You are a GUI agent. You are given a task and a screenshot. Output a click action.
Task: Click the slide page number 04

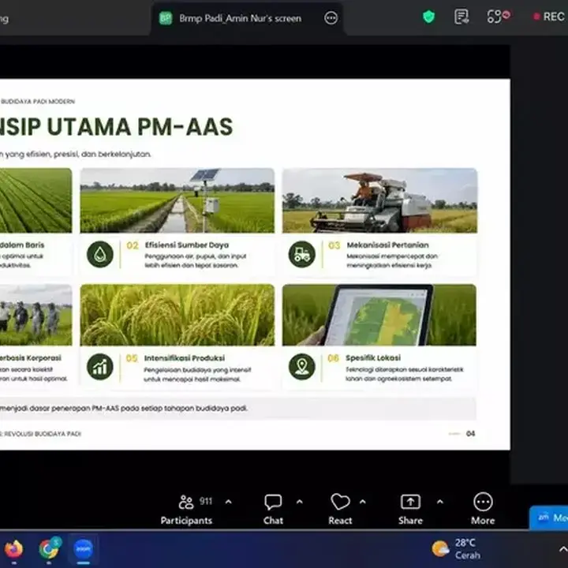click(x=470, y=434)
